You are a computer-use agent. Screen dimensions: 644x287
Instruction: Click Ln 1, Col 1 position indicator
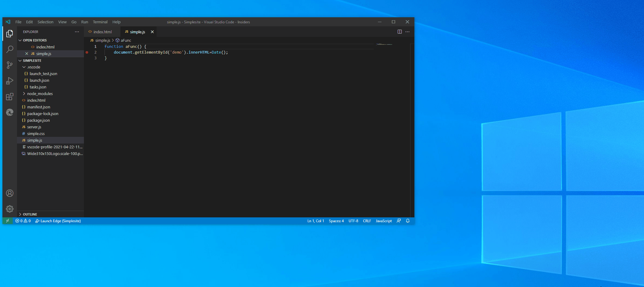point(316,221)
